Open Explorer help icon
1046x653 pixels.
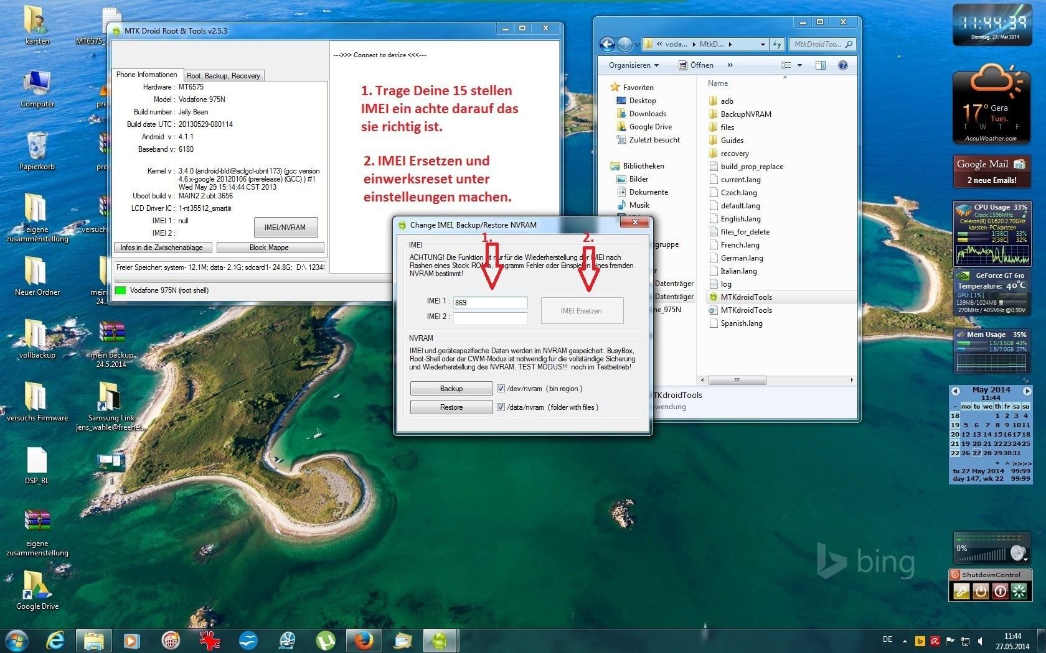[843, 65]
